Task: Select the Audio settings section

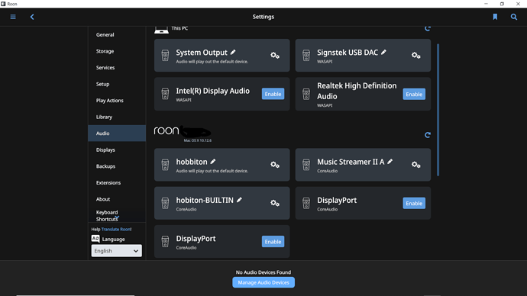Action: 117,134
